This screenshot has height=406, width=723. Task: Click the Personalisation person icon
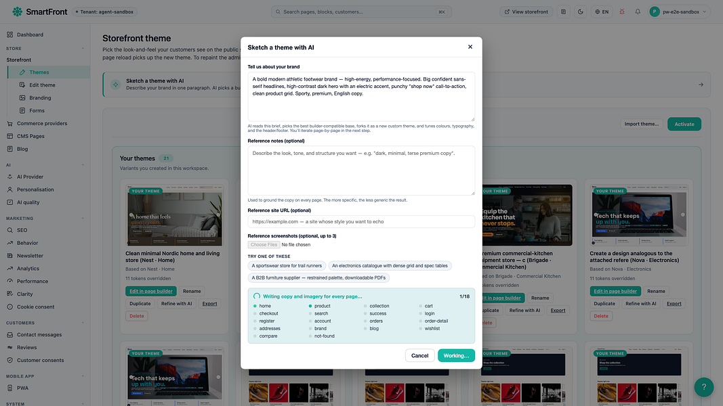(9, 189)
